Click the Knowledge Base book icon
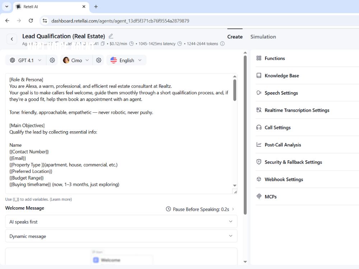The image size is (359, 269). pyautogui.click(x=259, y=75)
